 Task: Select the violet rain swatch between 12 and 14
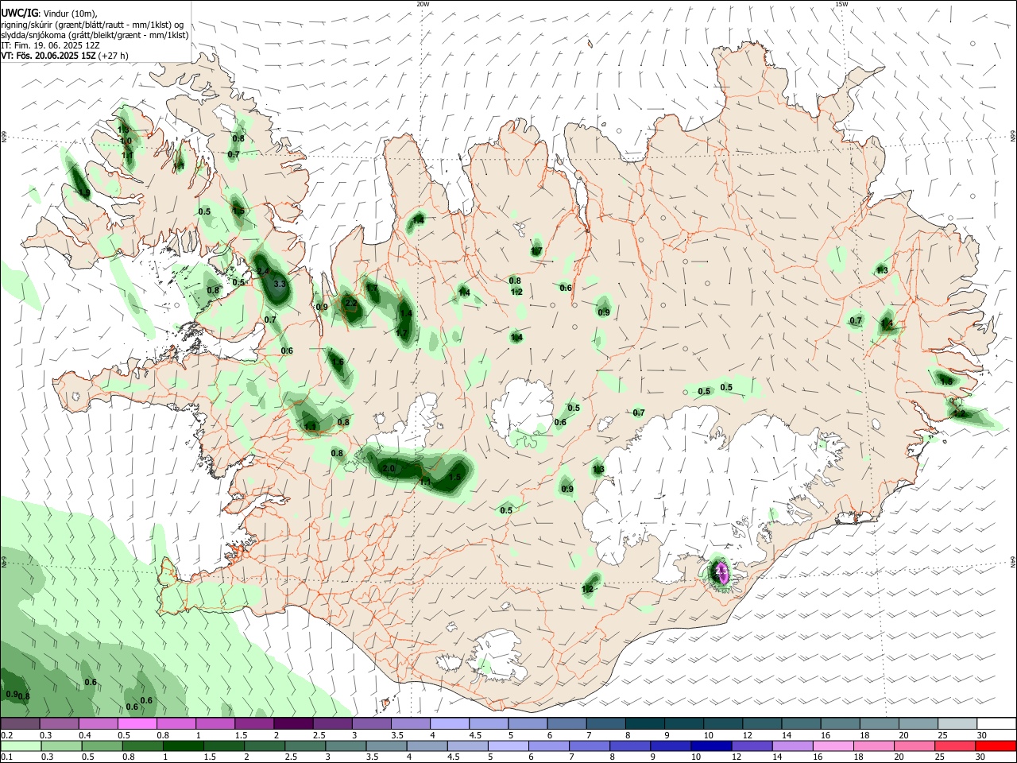coord(751,746)
